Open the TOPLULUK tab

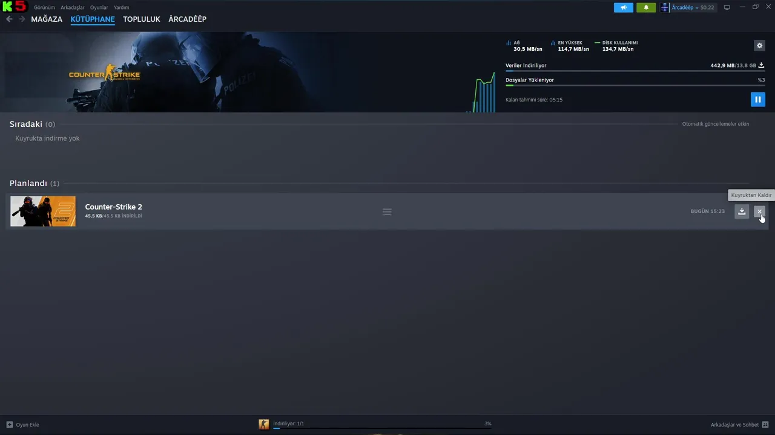[x=142, y=19]
